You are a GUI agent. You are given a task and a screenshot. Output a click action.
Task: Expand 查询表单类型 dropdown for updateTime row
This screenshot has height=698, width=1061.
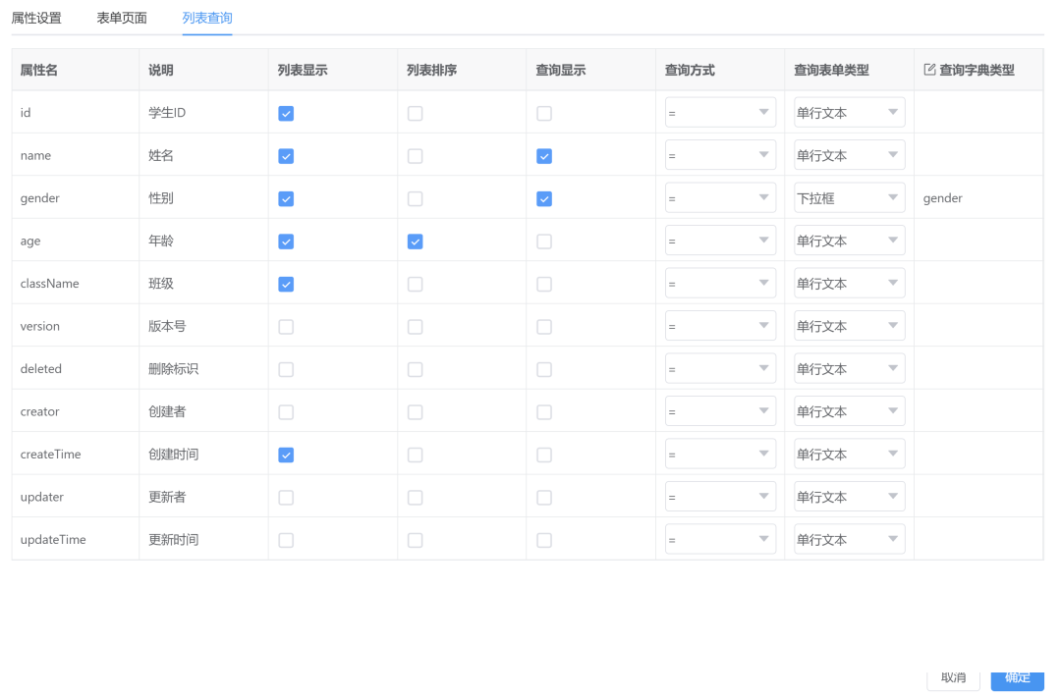pos(849,540)
